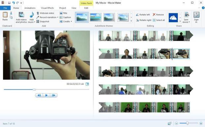
Task: Expand the Record narration dropdown arrow
Action: (x=58, y=17)
